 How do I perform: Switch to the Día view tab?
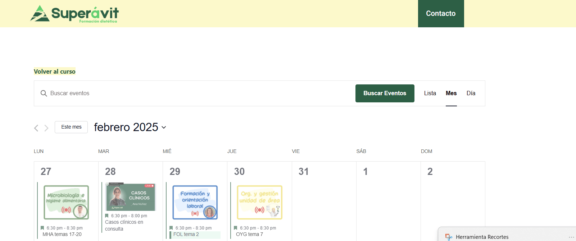pos(471,93)
